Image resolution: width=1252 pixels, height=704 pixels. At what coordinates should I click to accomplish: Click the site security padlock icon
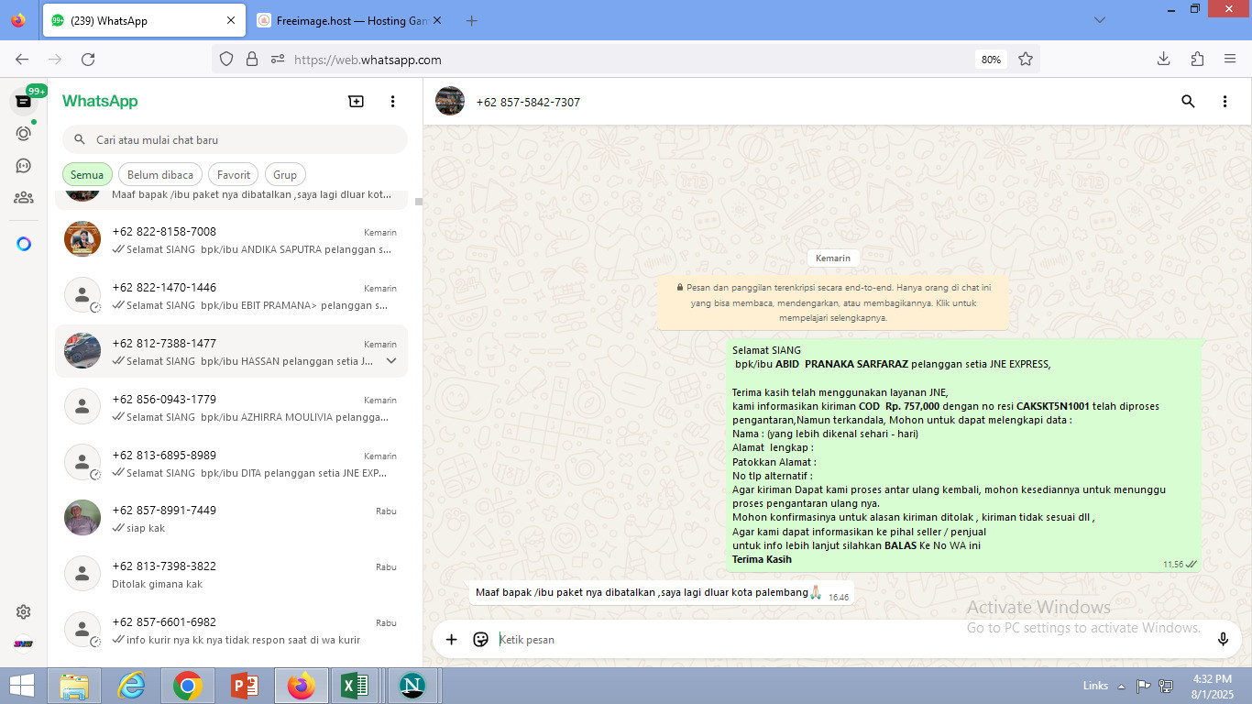(252, 59)
